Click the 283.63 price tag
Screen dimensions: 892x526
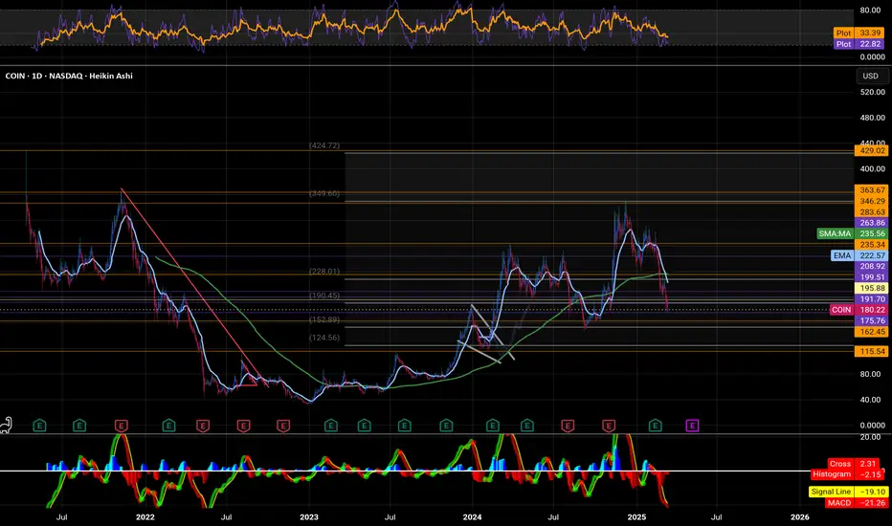pyautogui.click(x=871, y=212)
